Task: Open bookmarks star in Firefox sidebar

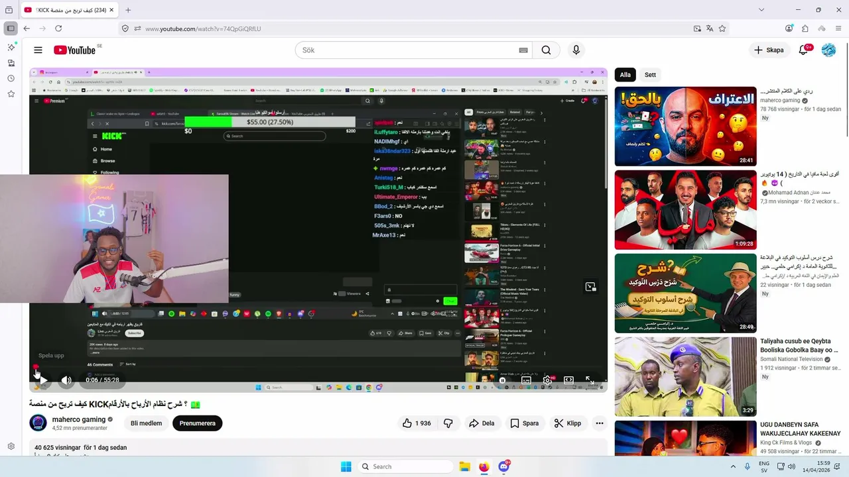Action: coord(11,94)
